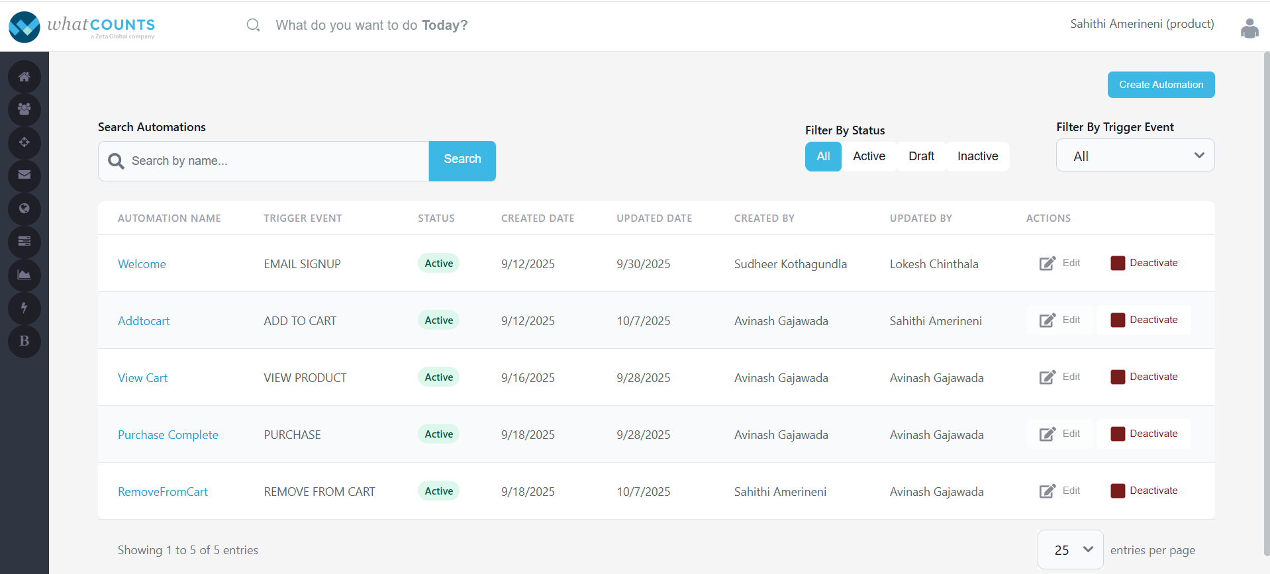Viewport: 1270px width, 574px height.
Task: Open the envelope email icon in sidebar
Action: (24, 175)
